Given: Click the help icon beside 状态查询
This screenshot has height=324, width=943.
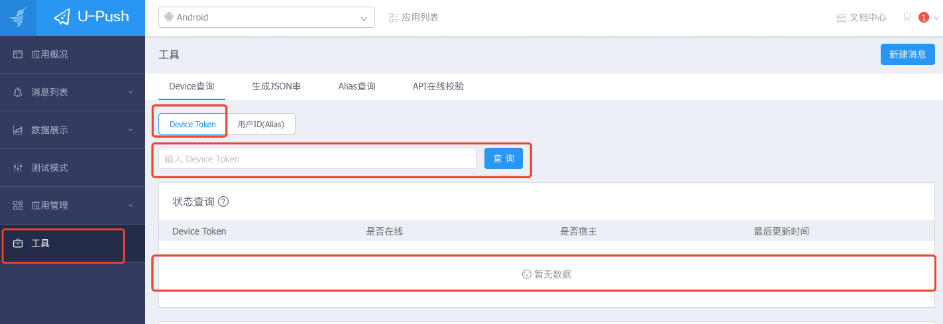Looking at the screenshot, I should 223,201.
